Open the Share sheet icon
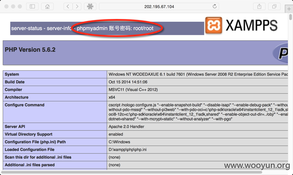This screenshot has height=175, width=293. [x=259, y=7]
